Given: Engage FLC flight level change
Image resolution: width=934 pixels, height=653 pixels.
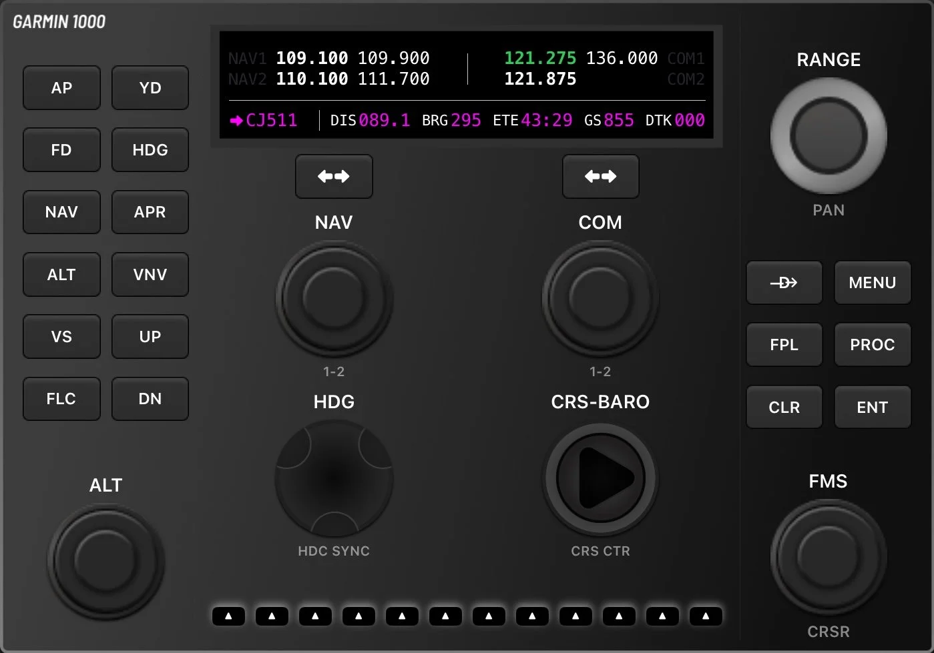Looking at the screenshot, I should (61, 399).
